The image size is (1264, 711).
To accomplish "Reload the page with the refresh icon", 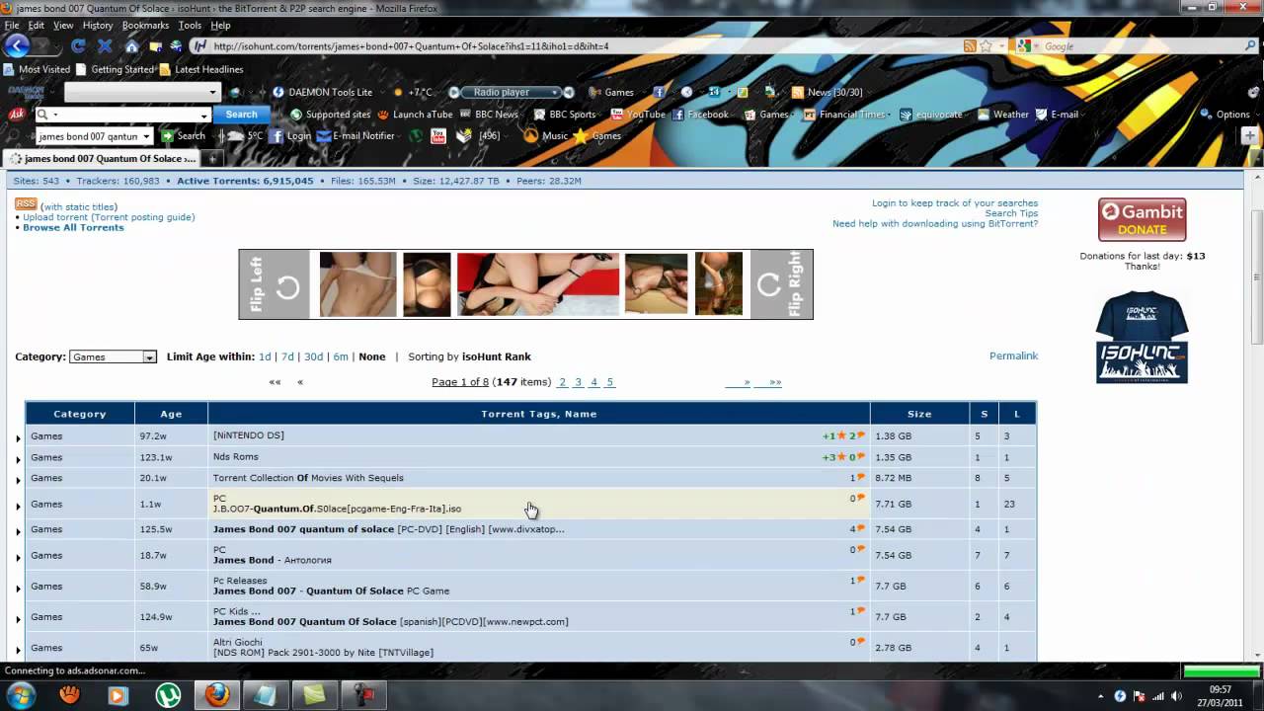I will pyautogui.click(x=78, y=46).
